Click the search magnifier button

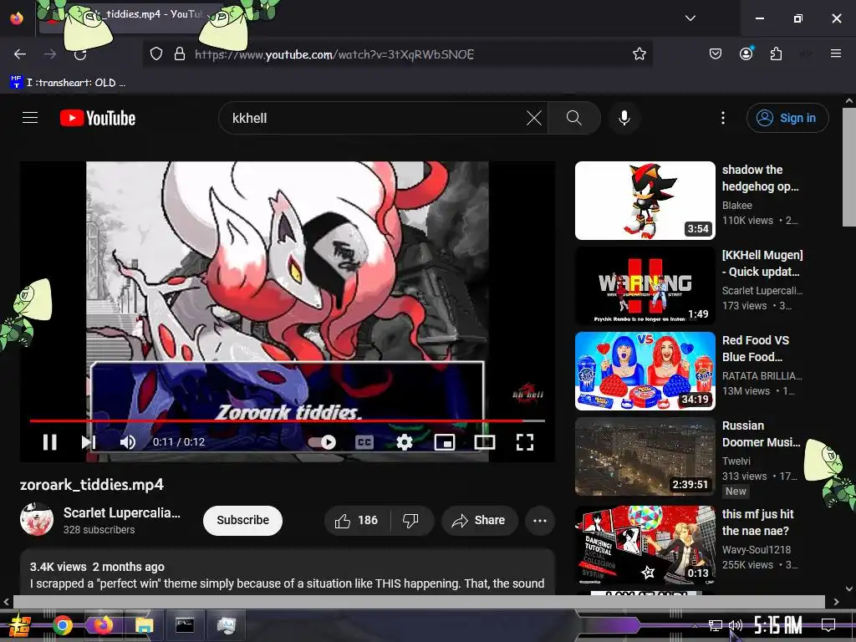point(573,118)
